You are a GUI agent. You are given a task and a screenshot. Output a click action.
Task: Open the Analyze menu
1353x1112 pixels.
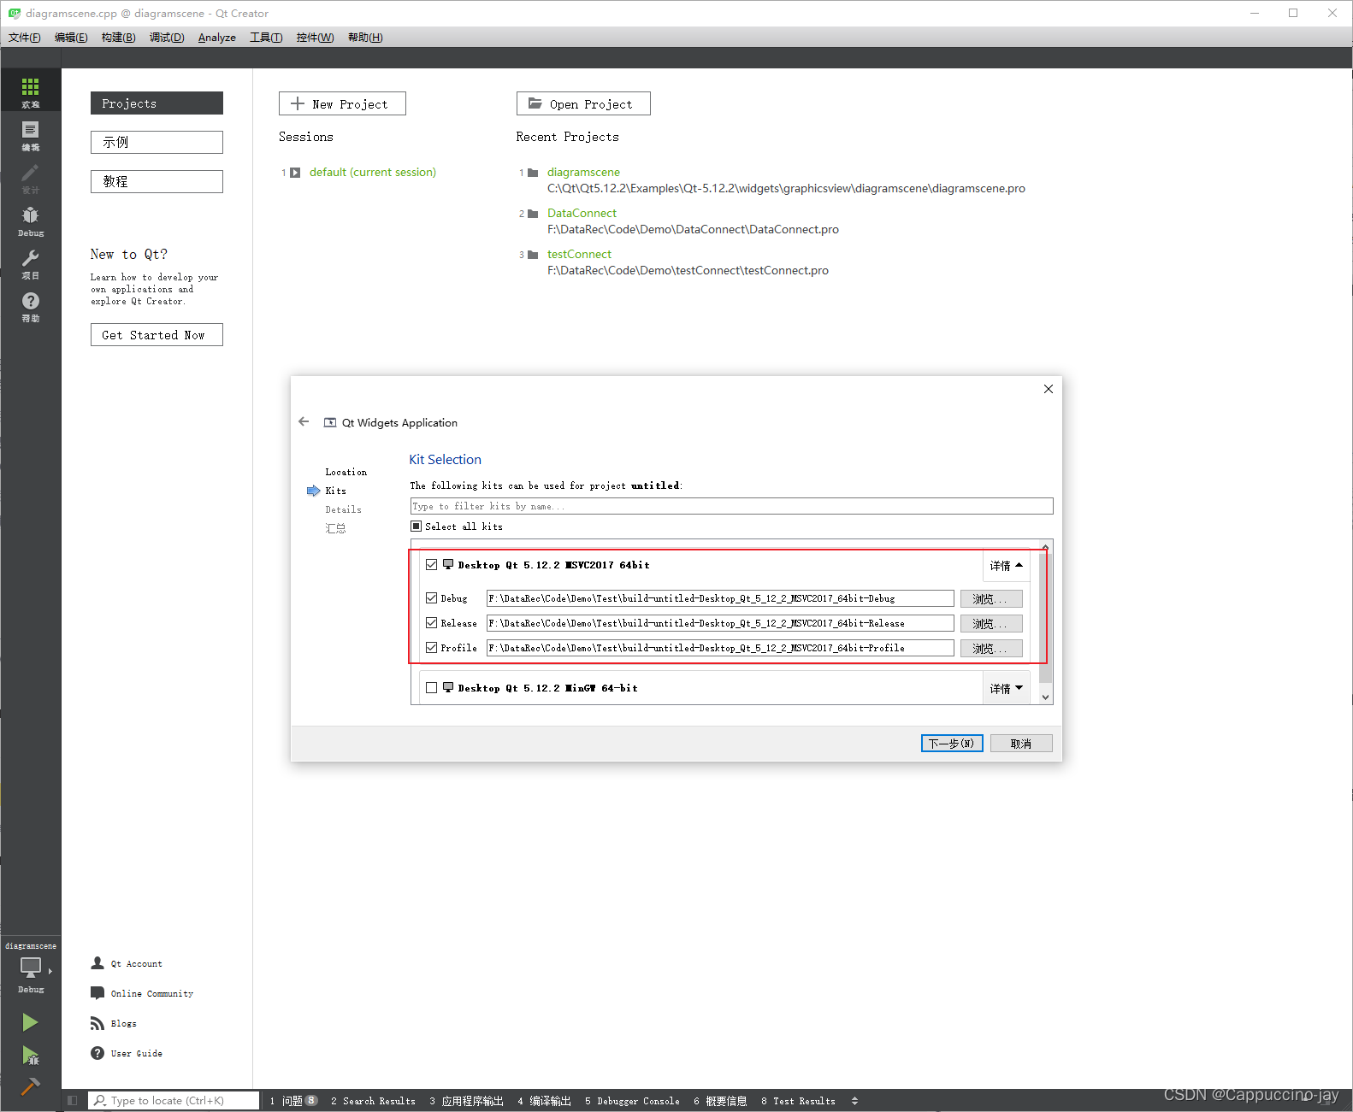217,38
